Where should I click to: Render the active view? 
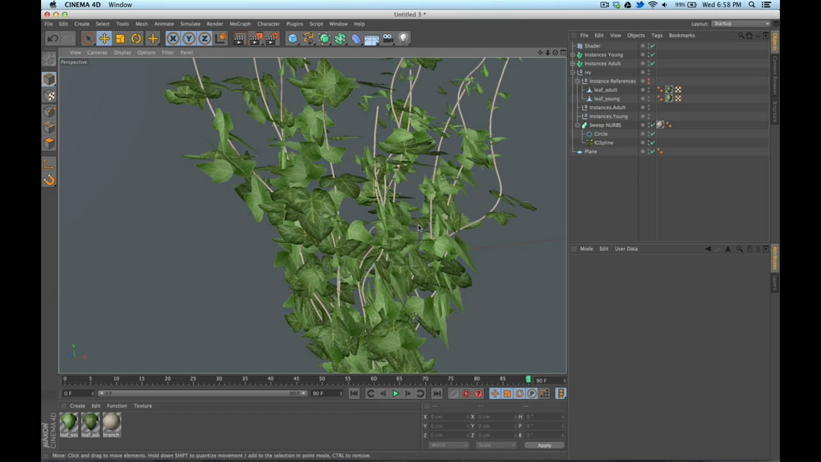tap(239, 38)
